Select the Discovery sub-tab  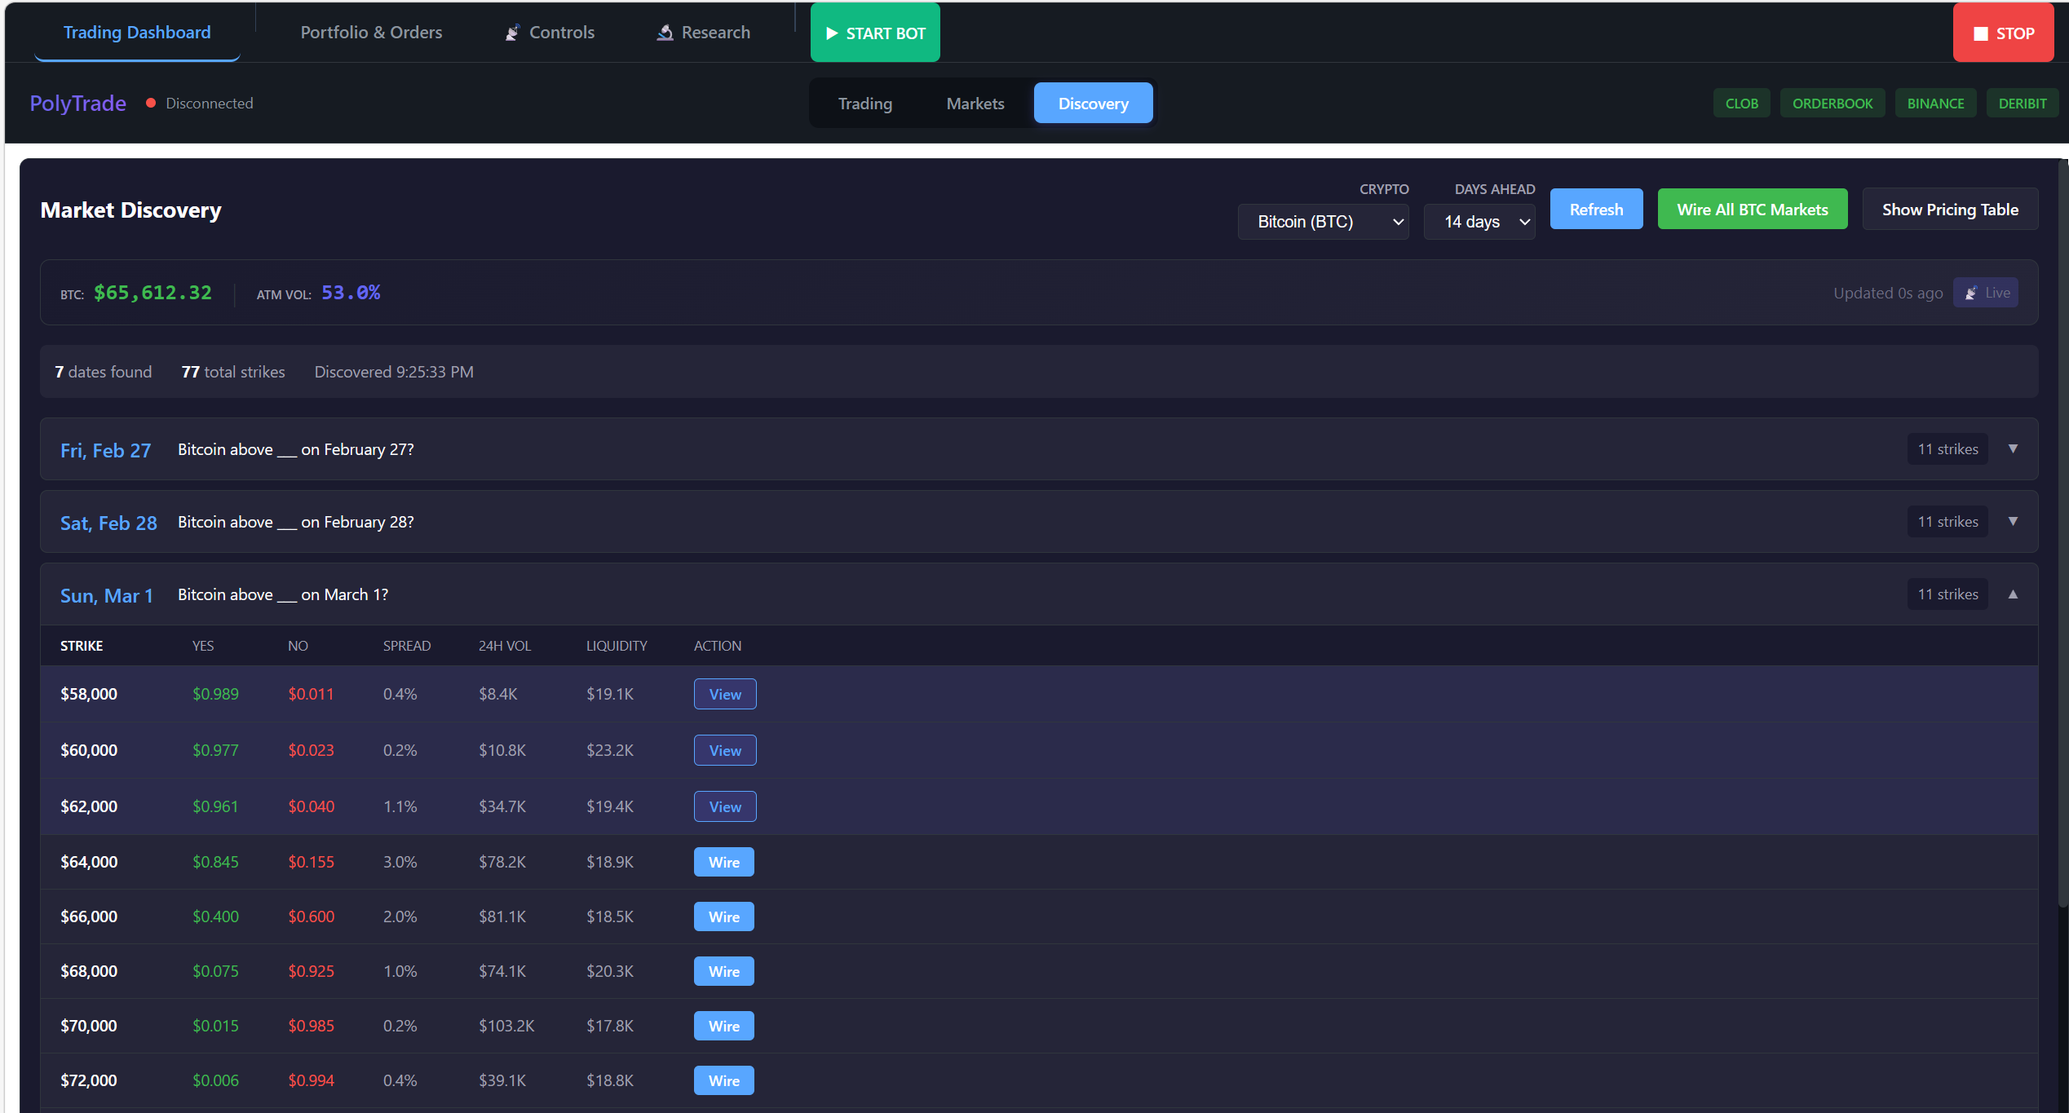click(x=1093, y=104)
